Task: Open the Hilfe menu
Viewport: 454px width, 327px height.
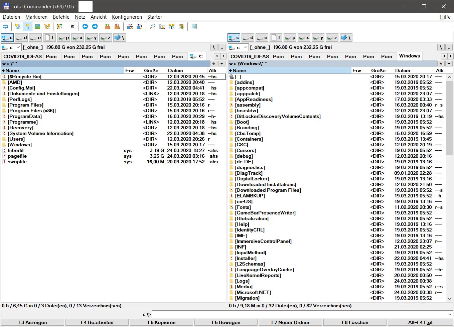Action: tap(445, 17)
